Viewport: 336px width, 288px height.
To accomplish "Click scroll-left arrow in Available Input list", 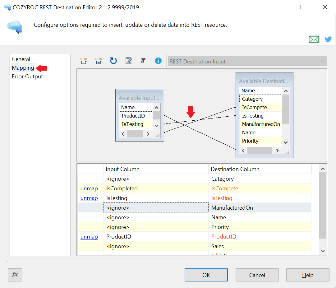I will point(123,134).
